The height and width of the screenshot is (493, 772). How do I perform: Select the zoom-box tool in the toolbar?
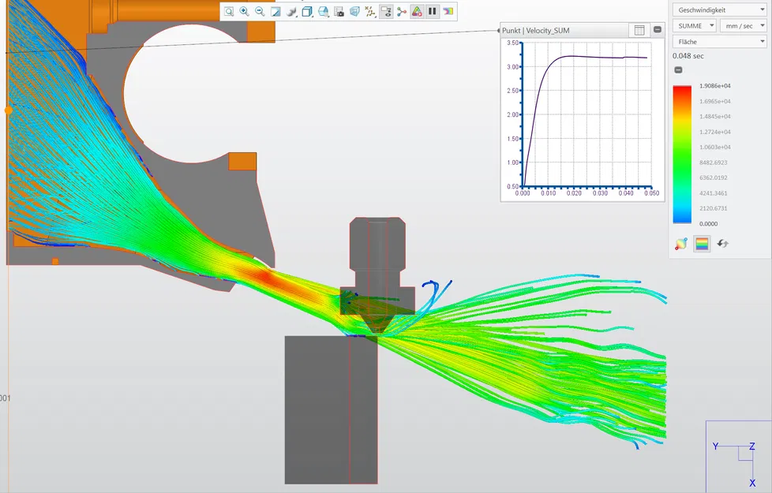229,11
